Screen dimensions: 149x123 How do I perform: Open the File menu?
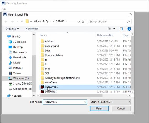[x=3, y=9]
